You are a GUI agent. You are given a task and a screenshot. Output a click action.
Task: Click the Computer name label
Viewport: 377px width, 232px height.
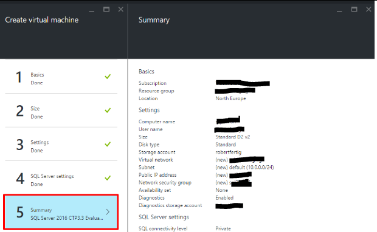tap(157, 121)
